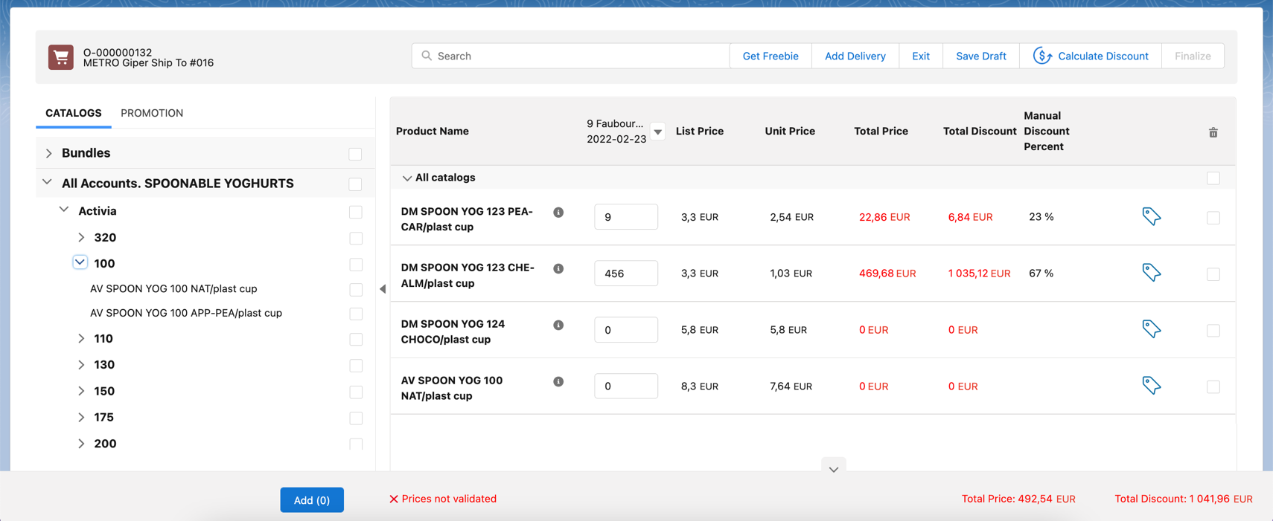1273x521 pixels.
Task: Click quantity field for AV SPOON YOG 100 NAT
Action: pos(626,386)
